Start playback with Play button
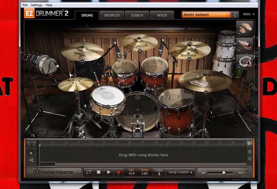Viewport: 277px width, 189px height. tap(109, 172)
